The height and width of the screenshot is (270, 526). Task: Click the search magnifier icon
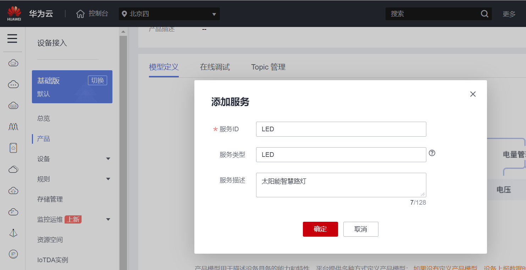pyautogui.click(x=485, y=14)
